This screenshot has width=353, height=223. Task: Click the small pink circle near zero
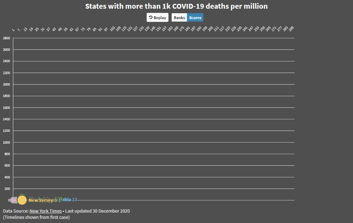pos(13,200)
